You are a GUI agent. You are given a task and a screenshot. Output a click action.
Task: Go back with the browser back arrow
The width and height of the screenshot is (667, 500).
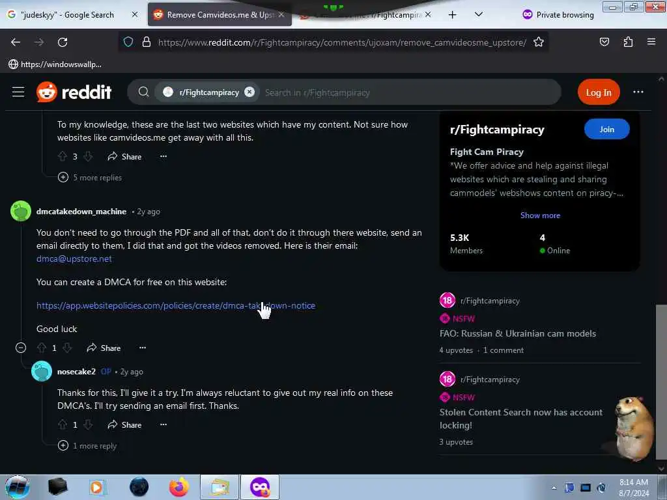16,42
